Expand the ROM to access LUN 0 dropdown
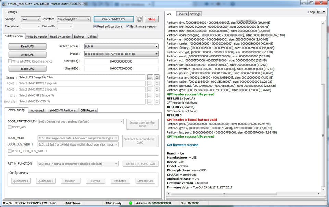Image resolution: width=329 pixels, height=207 pixels. (x=121, y=46)
